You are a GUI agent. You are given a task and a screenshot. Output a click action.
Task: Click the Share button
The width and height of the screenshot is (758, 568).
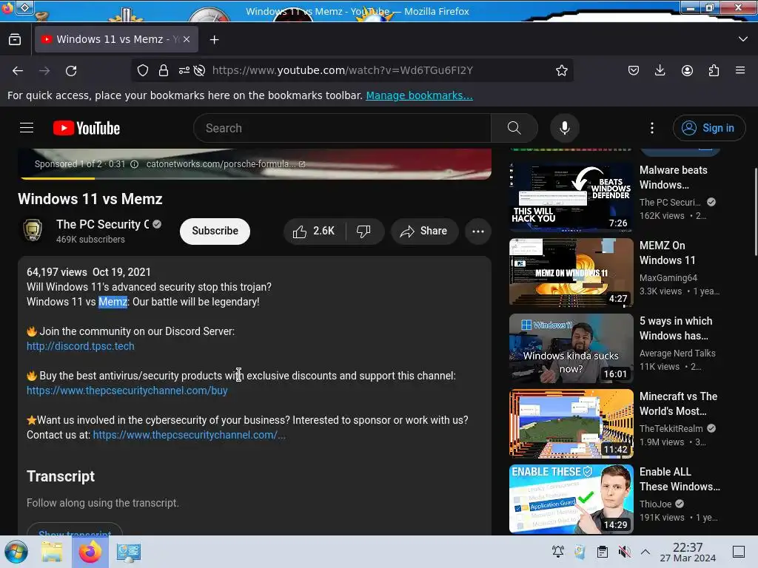tap(423, 231)
